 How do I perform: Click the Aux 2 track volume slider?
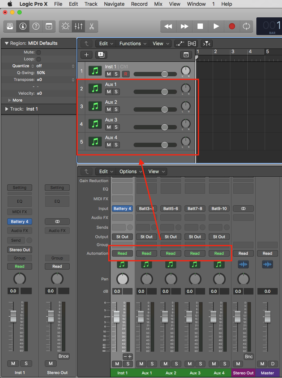coord(164,109)
